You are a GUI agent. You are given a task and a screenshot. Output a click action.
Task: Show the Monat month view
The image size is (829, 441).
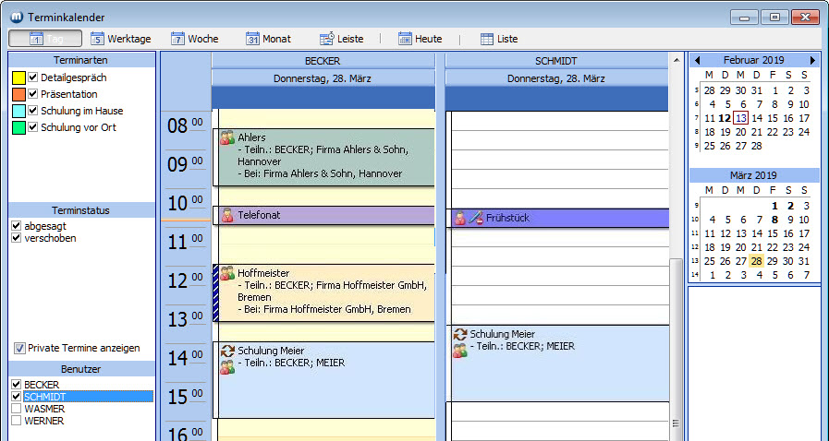click(269, 39)
